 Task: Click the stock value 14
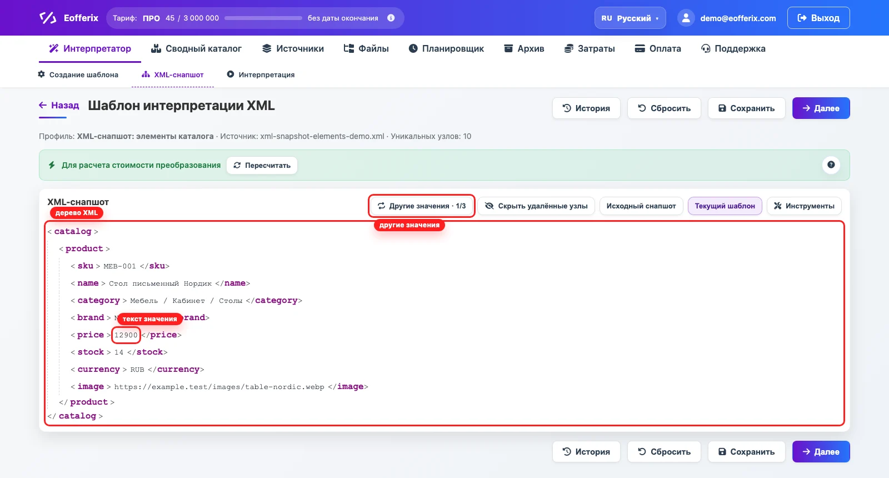pyautogui.click(x=119, y=352)
